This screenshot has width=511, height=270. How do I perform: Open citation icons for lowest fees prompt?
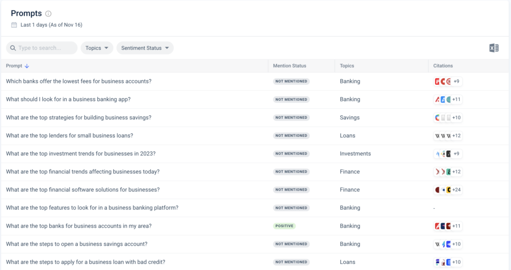(443, 81)
